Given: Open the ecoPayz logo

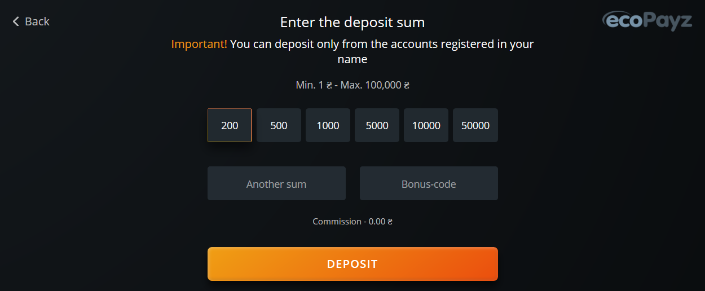Looking at the screenshot, I should pyautogui.click(x=647, y=20).
